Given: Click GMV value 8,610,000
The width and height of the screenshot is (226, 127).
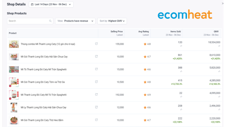Looking at the screenshot, I should pos(215,55).
